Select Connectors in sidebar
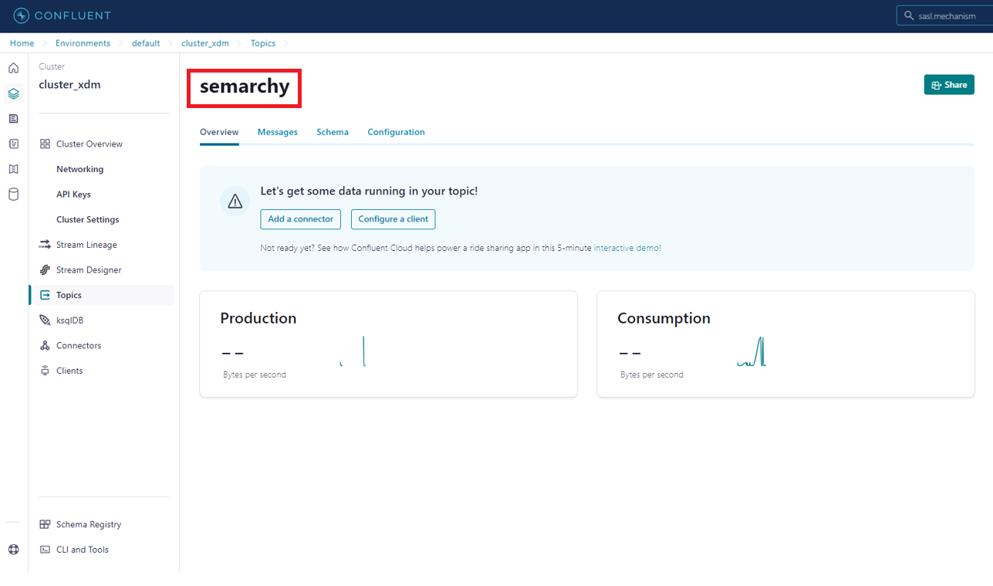This screenshot has height=586, width=993. (x=79, y=346)
